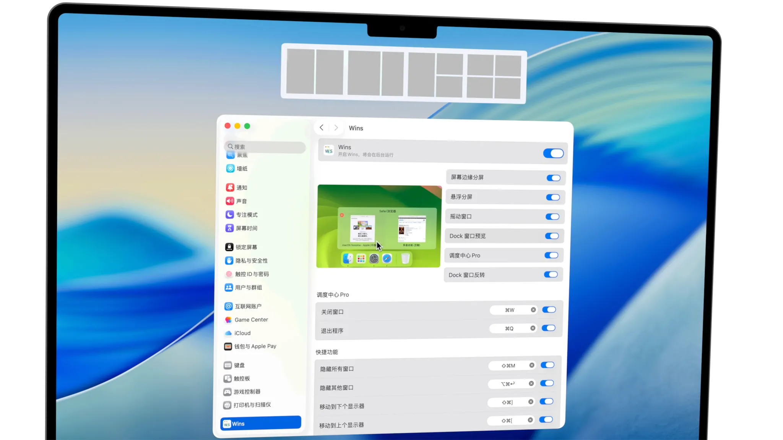The width and height of the screenshot is (783, 440).
Task: Open the Wallpaper (墙纸) settings icon
Action: click(230, 168)
